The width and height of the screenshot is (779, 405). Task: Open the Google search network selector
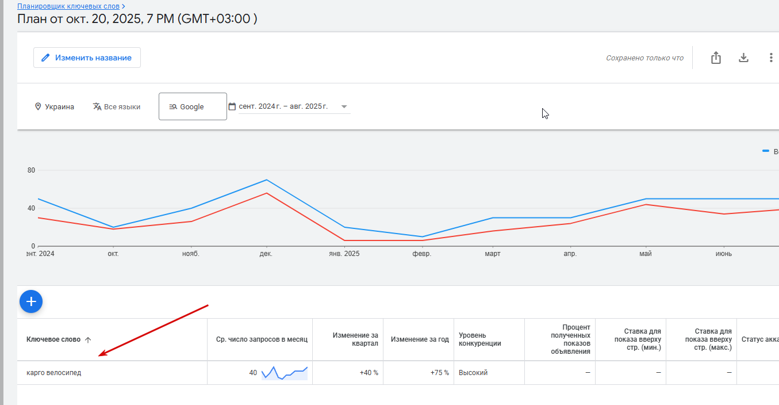[x=193, y=106]
